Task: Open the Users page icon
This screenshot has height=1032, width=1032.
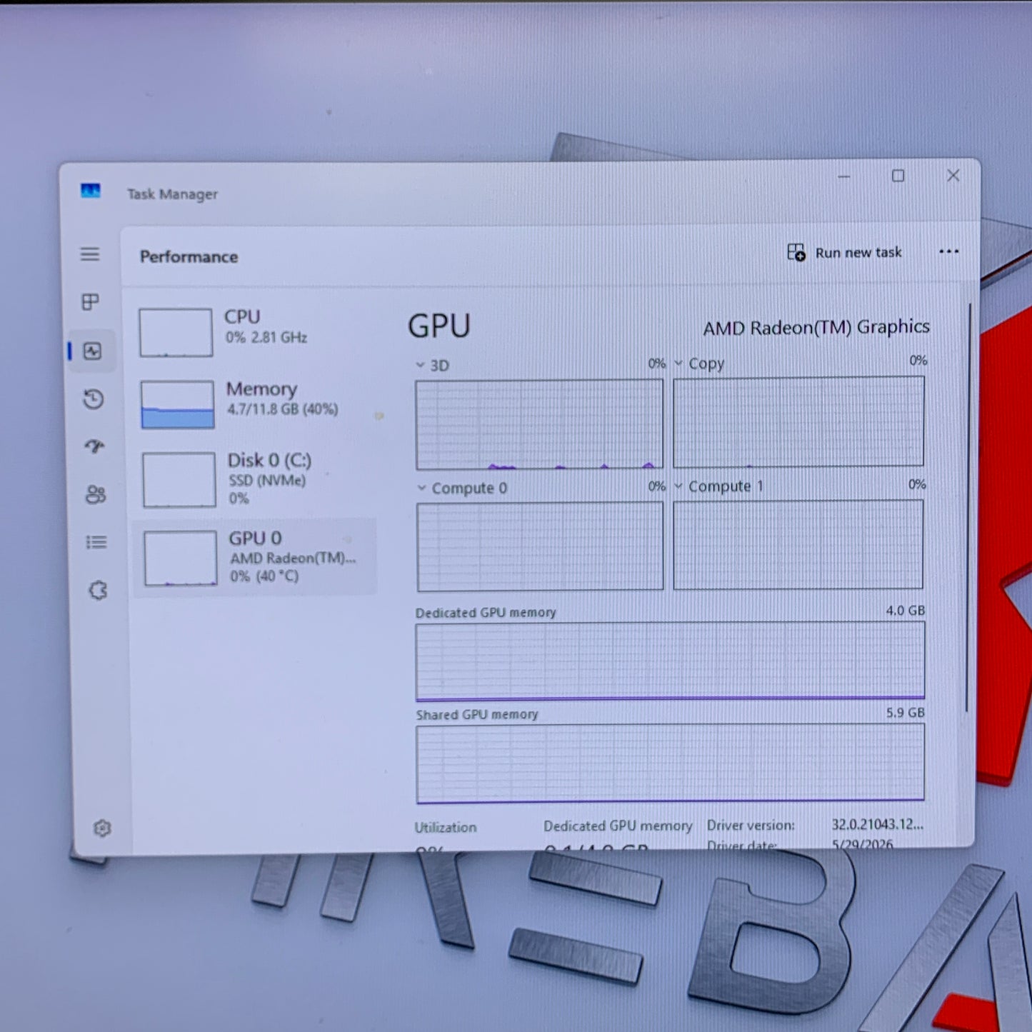Action: pos(96,494)
